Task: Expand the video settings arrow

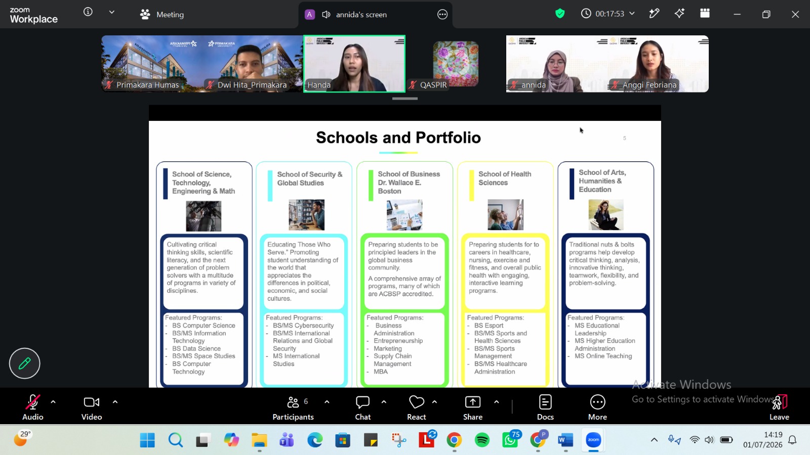Action: [115, 402]
